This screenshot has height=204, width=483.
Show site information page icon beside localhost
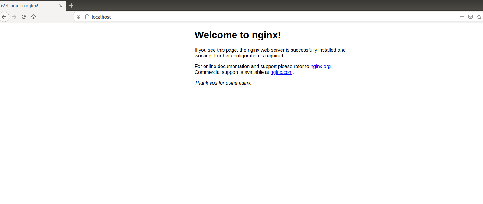(x=87, y=17)
